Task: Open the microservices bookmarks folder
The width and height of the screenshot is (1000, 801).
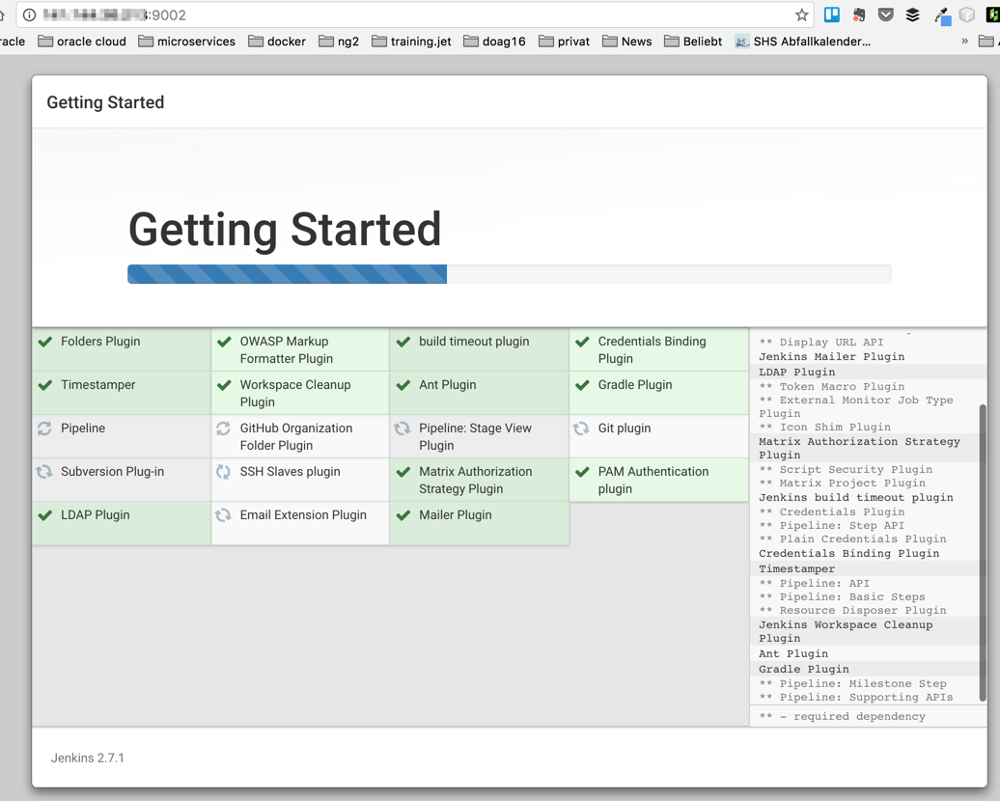Action: coord(187,41)
